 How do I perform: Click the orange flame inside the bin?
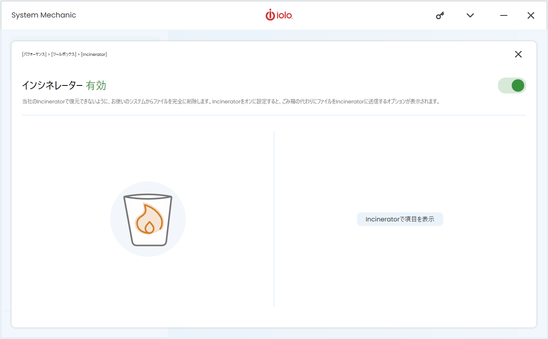coord(149,220)
